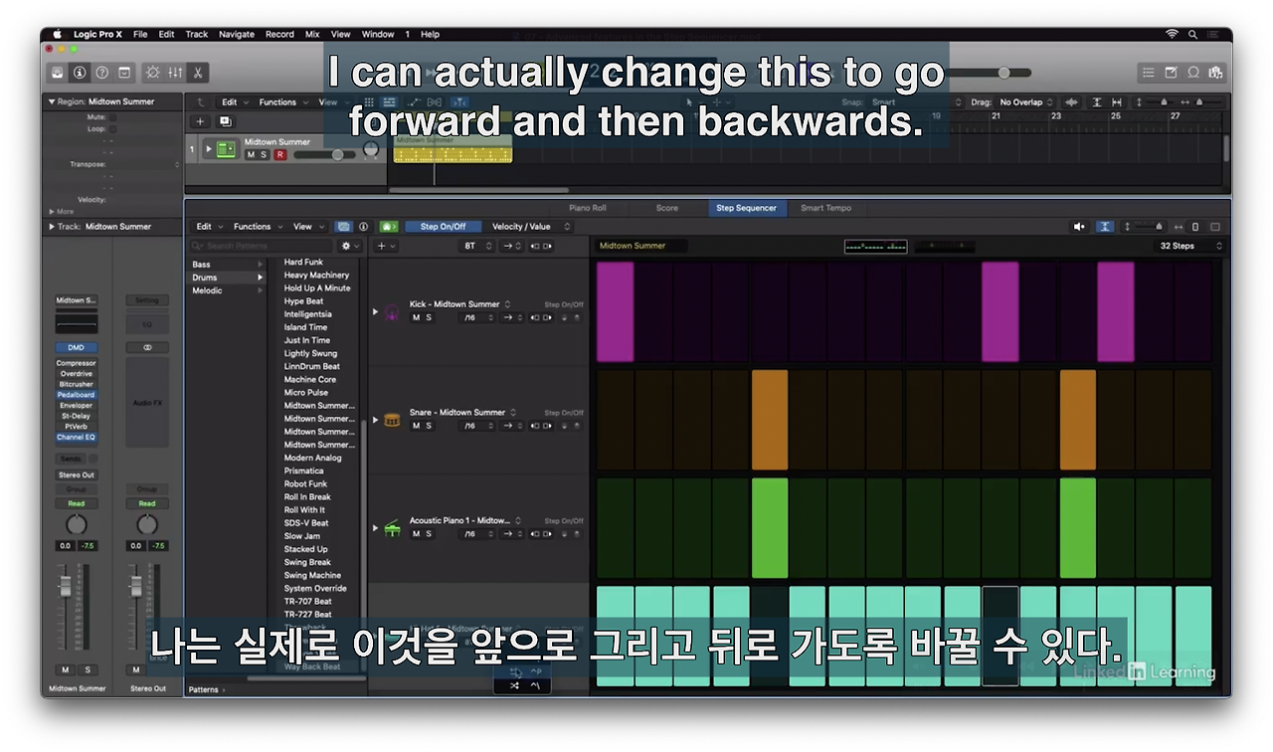1273x752 pixels.
Task: Expand the Snare row disclosure triangle
Action: 375,420
